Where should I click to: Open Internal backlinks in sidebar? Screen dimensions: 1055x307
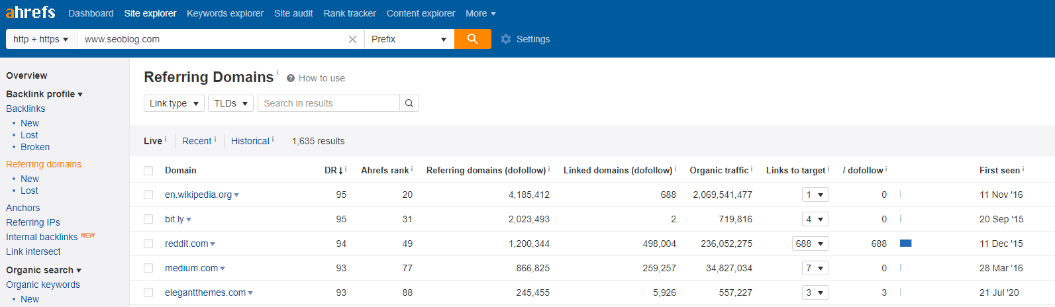(42, 237)
